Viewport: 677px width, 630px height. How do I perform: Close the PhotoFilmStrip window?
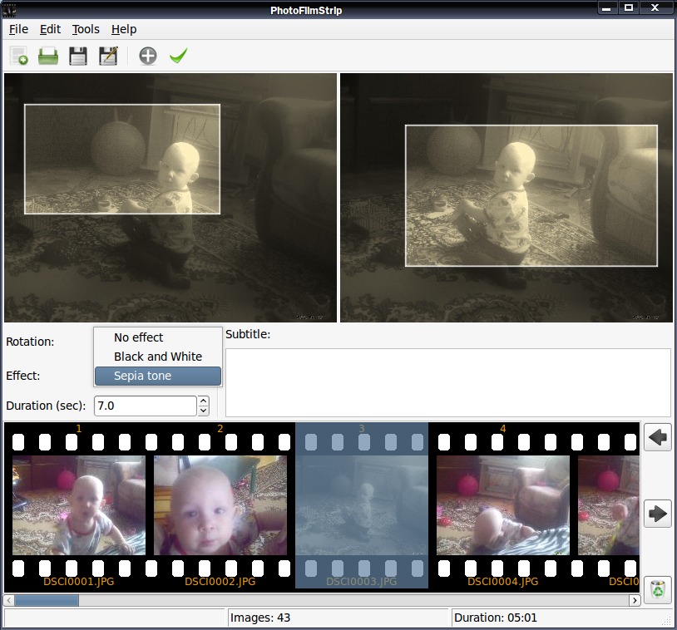click(655, 7)
